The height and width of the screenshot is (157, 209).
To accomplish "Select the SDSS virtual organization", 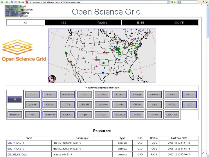I will (x=137, y=115).
